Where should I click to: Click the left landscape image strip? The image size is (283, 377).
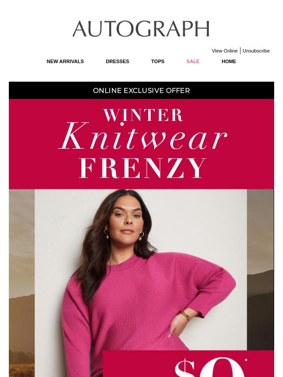pos(22,283)
